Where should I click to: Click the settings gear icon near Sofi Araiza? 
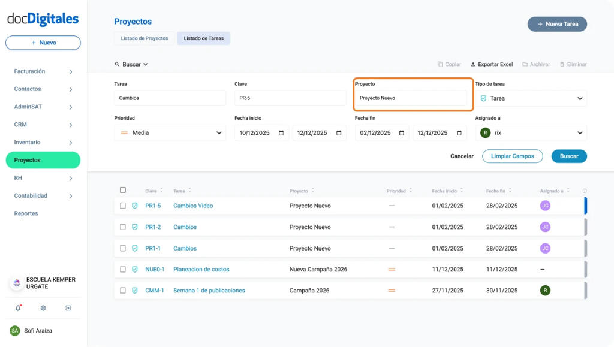(42, 307)
